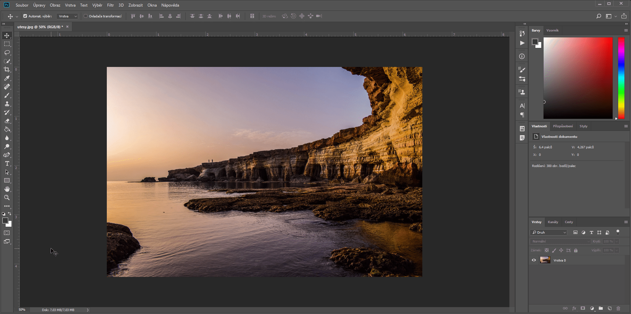Open the Layers panel flyout menu
The height and width of the screenshot is (314, 631).
pos(625,222)
